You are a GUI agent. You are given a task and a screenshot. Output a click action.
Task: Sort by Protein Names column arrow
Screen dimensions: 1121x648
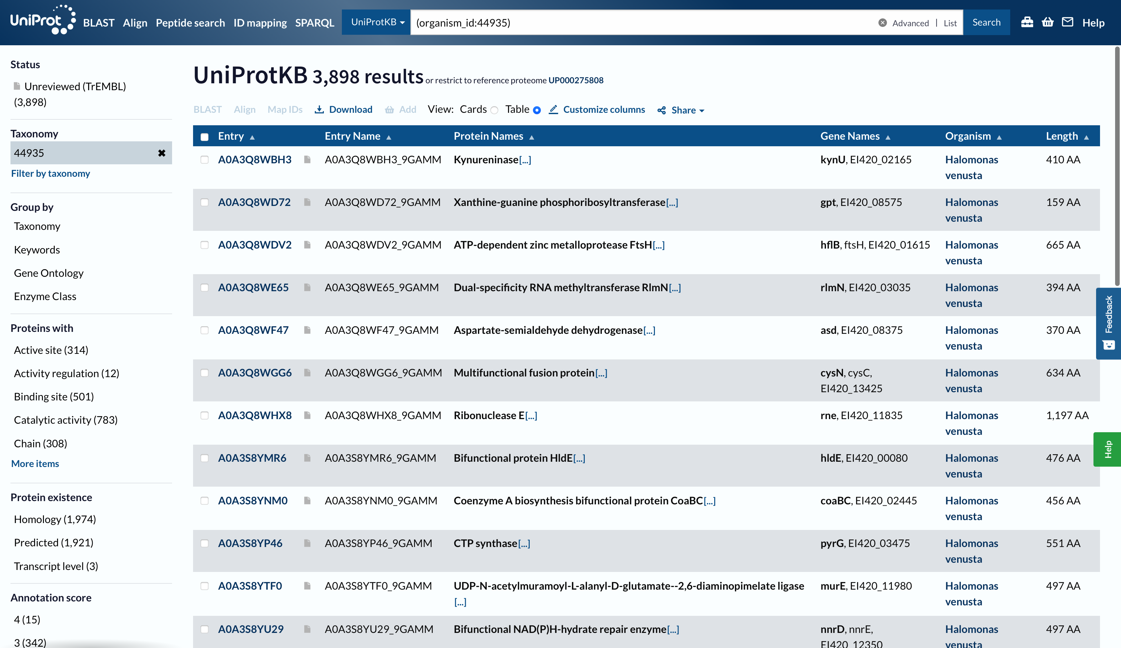point(532,137)
